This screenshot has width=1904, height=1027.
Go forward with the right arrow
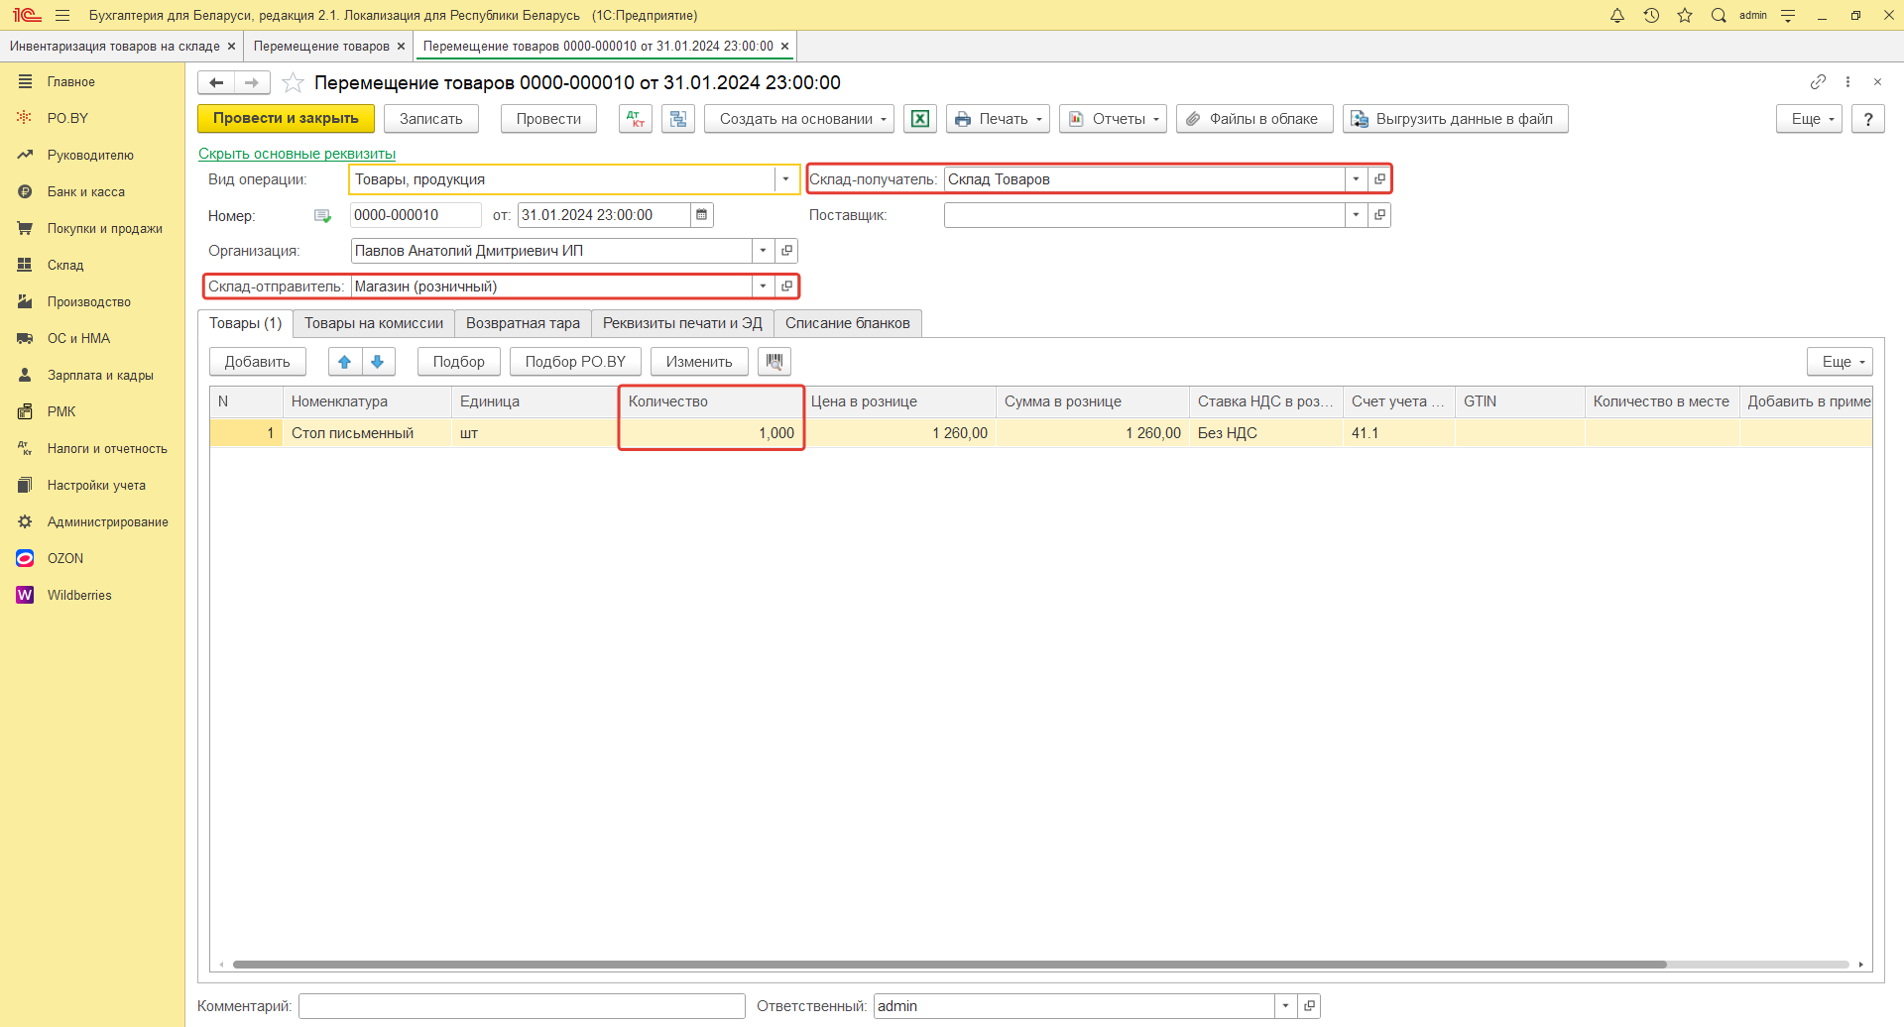click(252, 82)
